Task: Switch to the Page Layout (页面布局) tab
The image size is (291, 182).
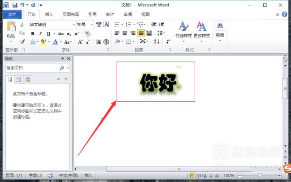Action: coord(71,14)
